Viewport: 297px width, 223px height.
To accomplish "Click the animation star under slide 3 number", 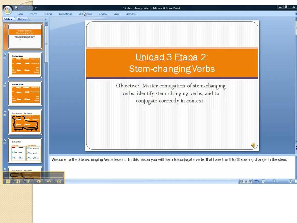I will (5, 86).
